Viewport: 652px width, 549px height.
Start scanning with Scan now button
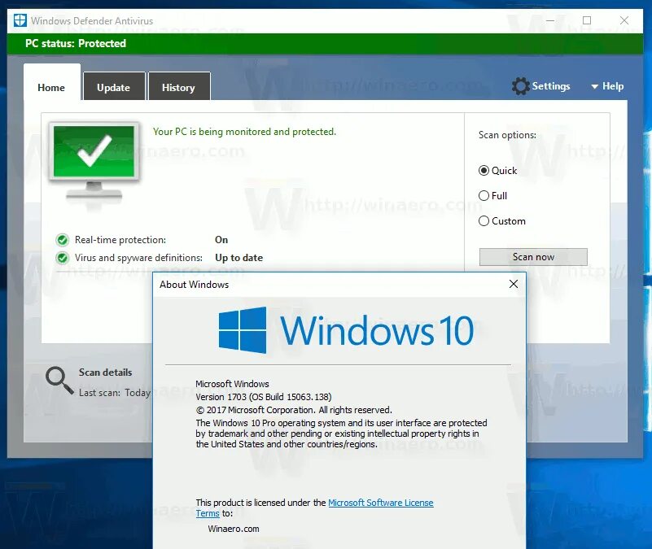click(533, 257)
